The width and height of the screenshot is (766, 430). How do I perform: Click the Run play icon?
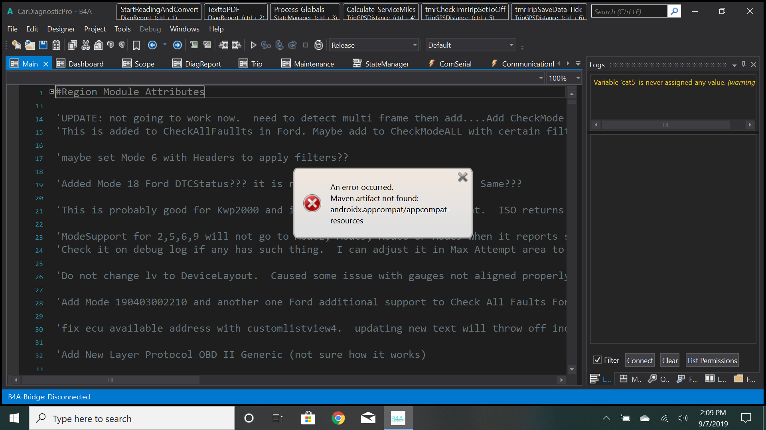click(253, 45)
